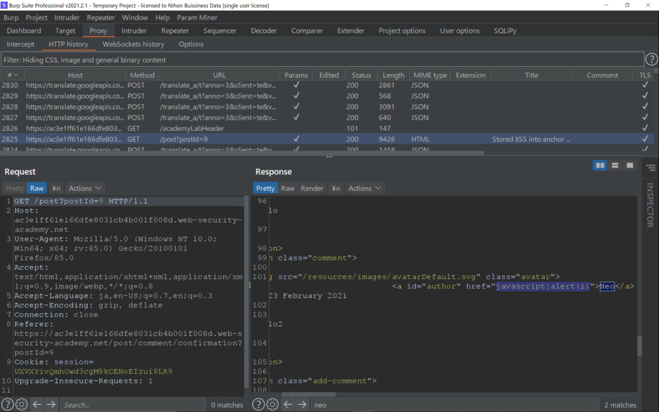Sort history by Method column
The height and width of the screenshot is (412, 659).
[142, 75]
